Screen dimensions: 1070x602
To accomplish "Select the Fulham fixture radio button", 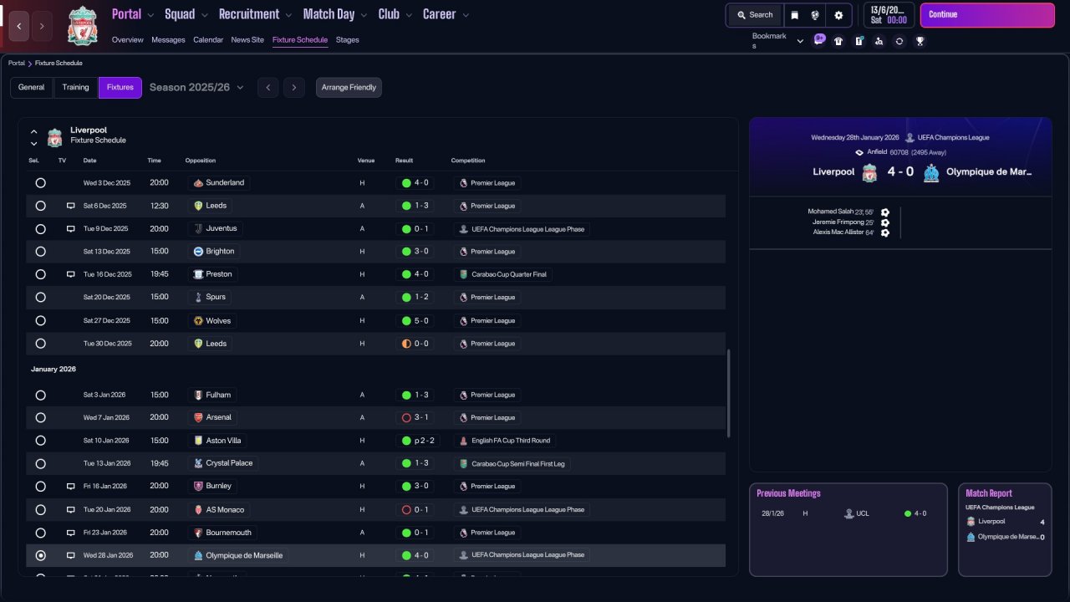I will point(40,395).
